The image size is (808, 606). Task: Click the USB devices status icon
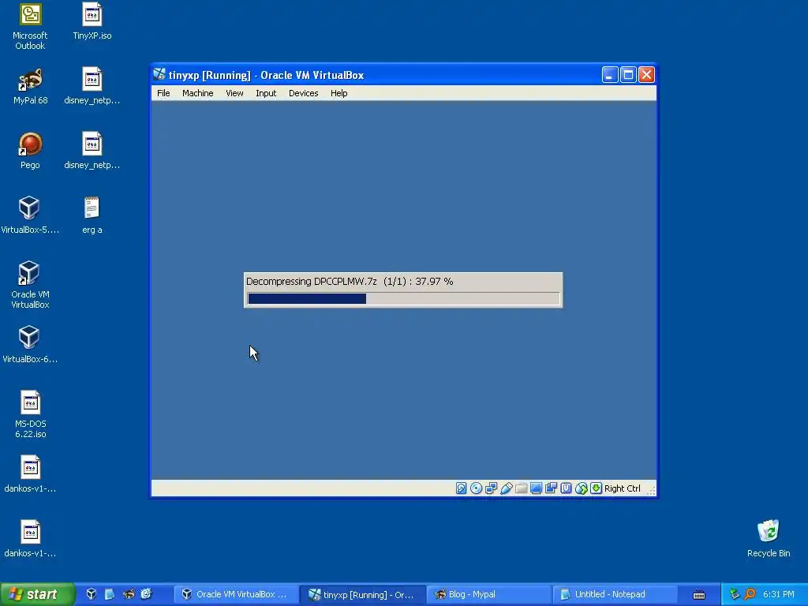click(x=506, y=488)
